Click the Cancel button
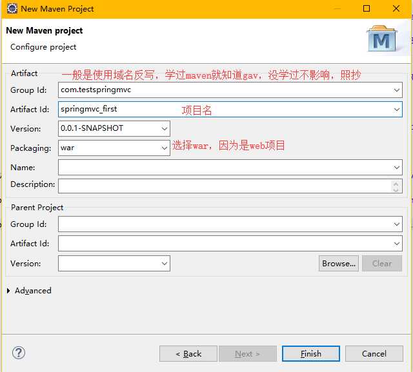The height and width of the screenshot is (372, 413). point(374,354)
